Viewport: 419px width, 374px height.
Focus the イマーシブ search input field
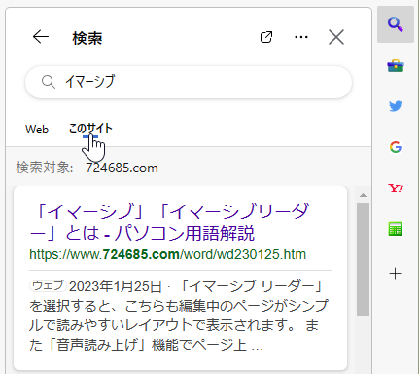click(189, 82)
